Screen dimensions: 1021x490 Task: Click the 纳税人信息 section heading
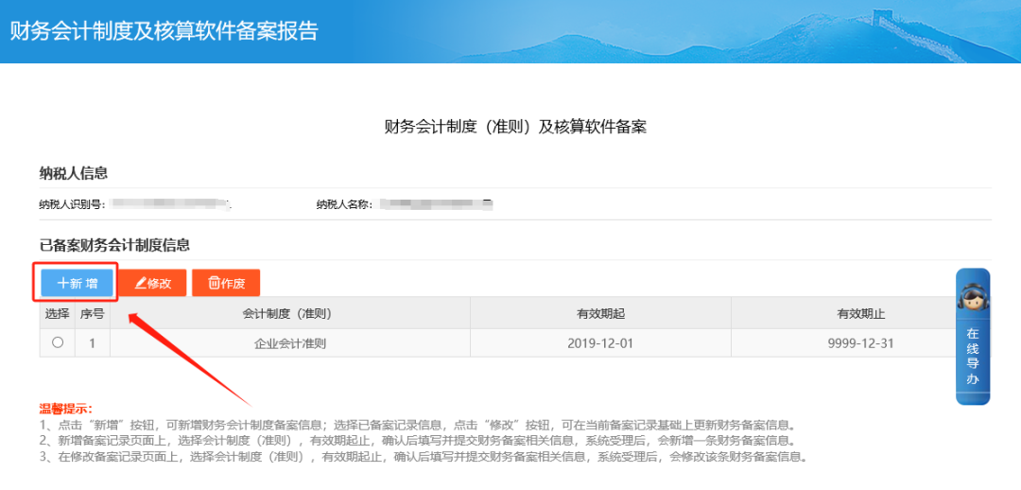[74, 173]
